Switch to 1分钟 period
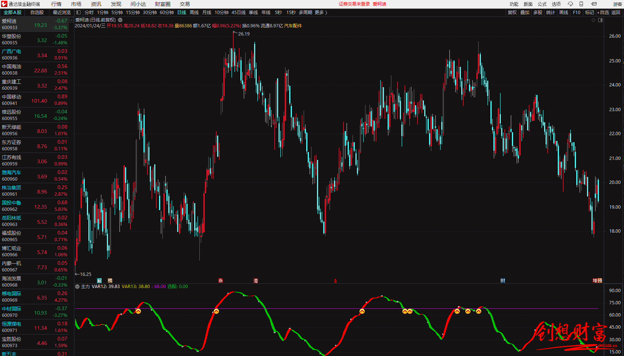This screenshot has height=356, width=624. pos(102,13)
